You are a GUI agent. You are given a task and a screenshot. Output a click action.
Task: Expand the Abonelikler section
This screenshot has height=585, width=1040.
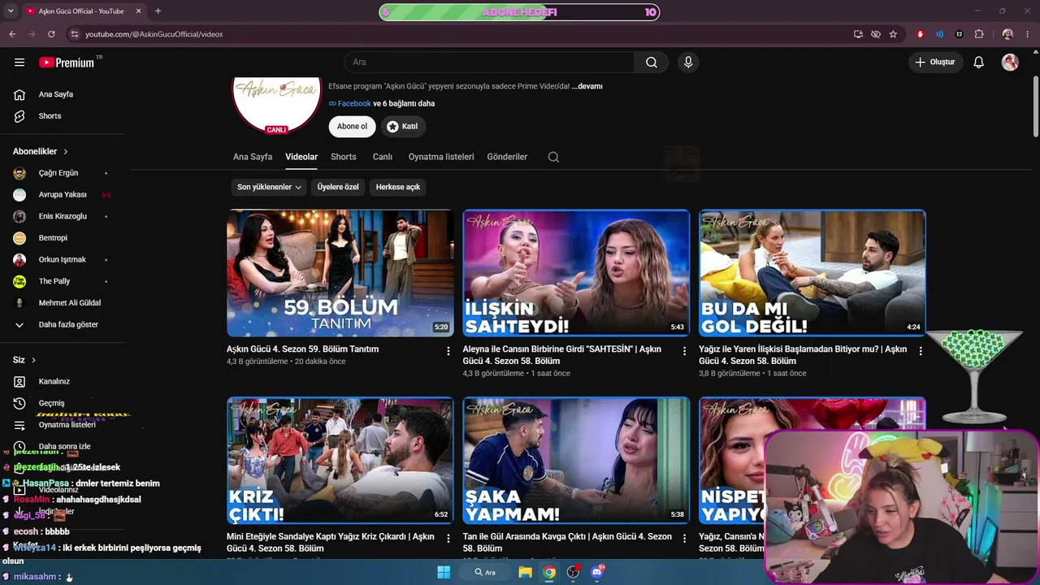(41, 151)
